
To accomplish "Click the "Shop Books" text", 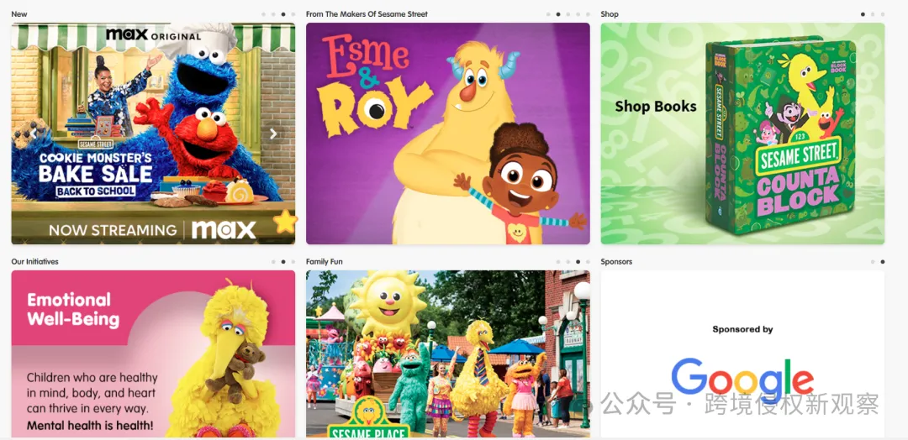I will [656, 107].
